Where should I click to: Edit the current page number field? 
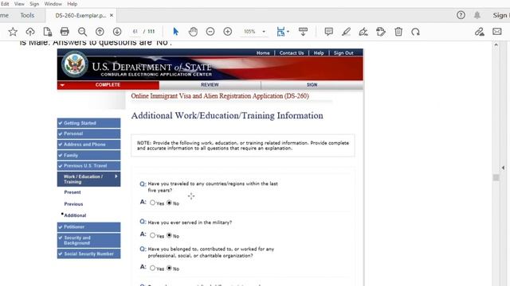135,32
